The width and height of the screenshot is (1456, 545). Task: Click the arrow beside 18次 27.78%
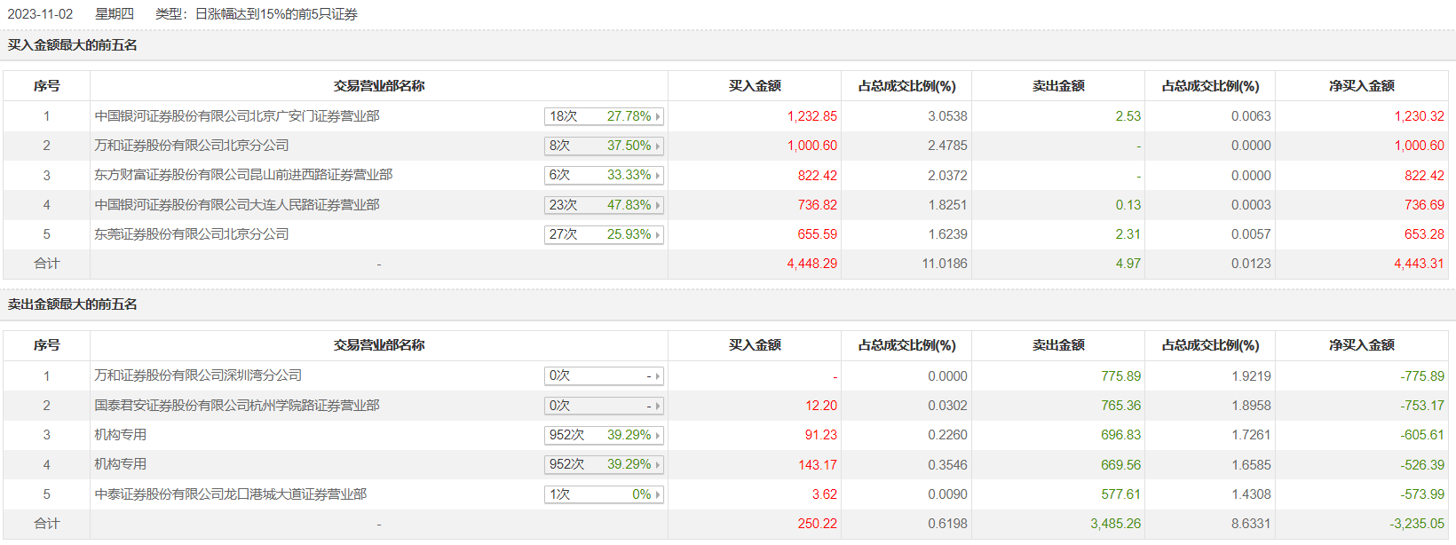point(658,116)
